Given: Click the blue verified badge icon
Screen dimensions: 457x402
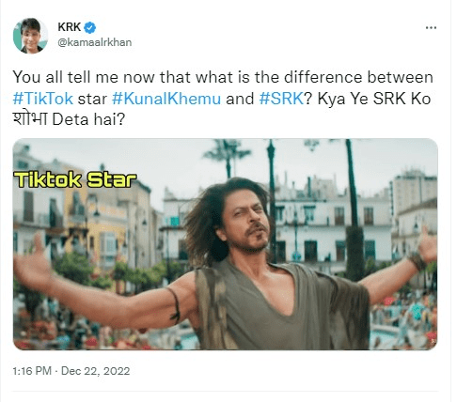Looking at the screenshot, I should (x=90, y=27).
